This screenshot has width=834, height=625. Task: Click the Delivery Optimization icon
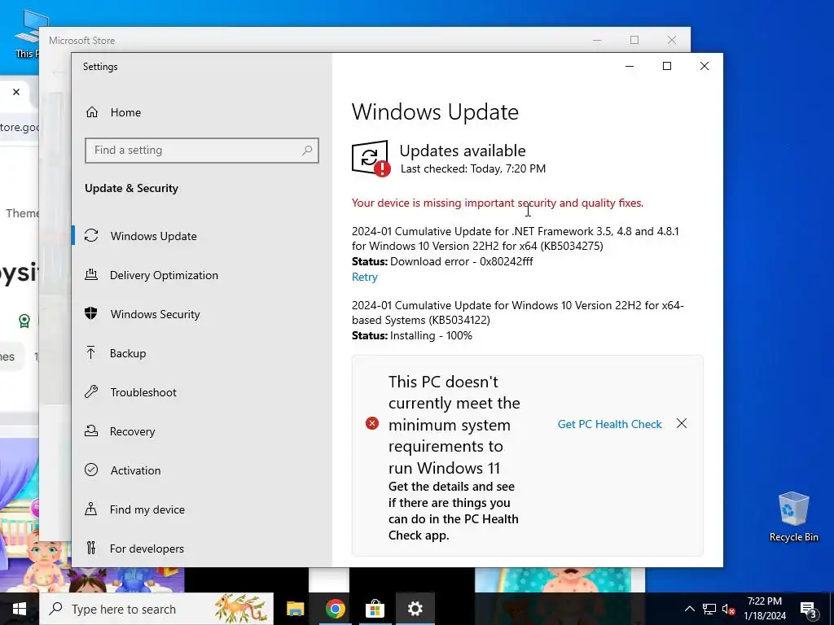pyautogui.click(x=91, y=274)
